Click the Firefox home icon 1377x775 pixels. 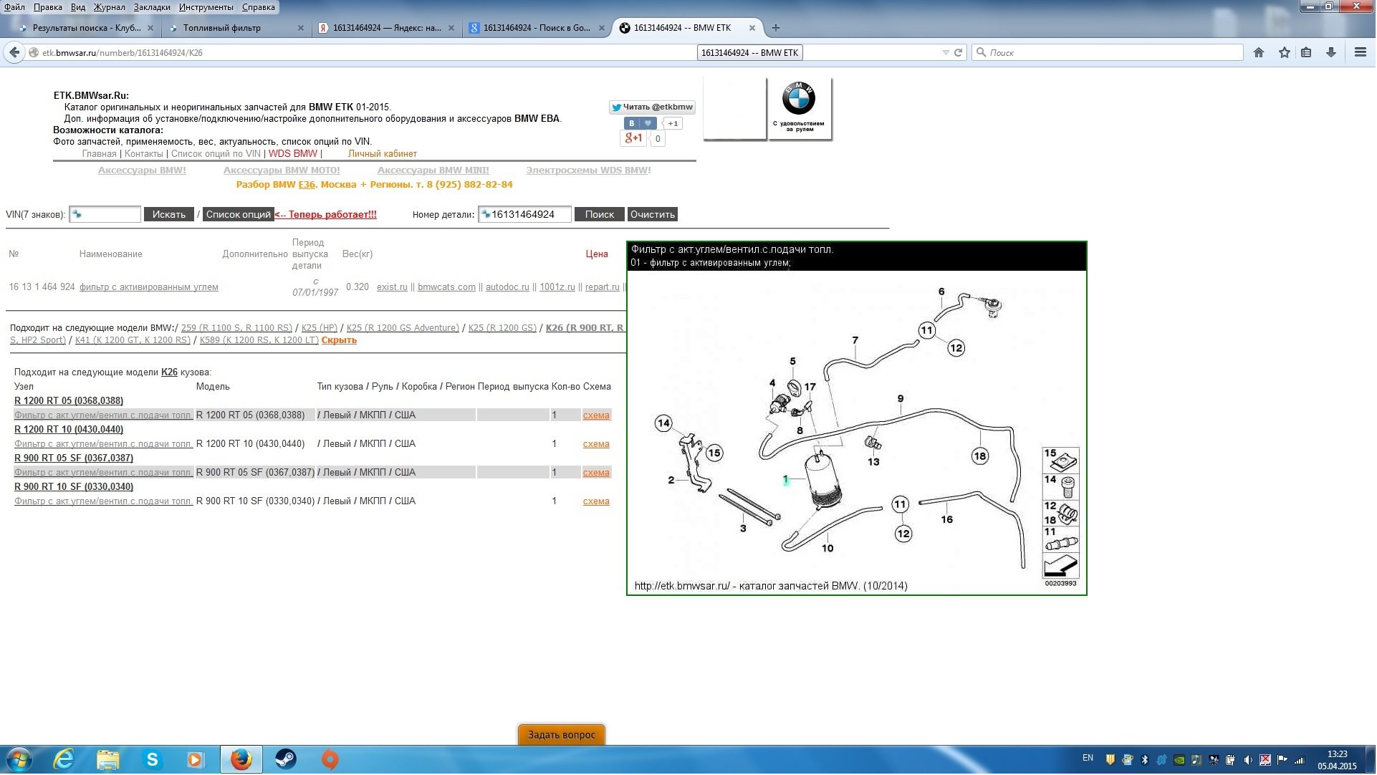(1259, 52)
